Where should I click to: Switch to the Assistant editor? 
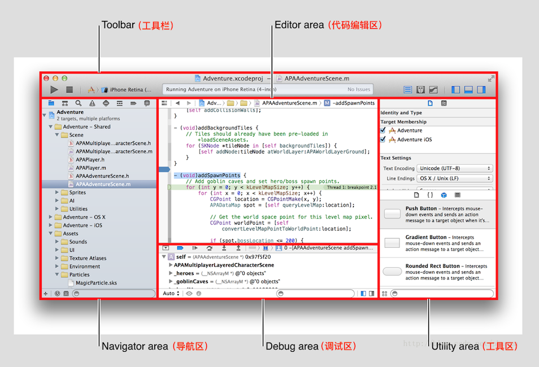tap(420, 90)
